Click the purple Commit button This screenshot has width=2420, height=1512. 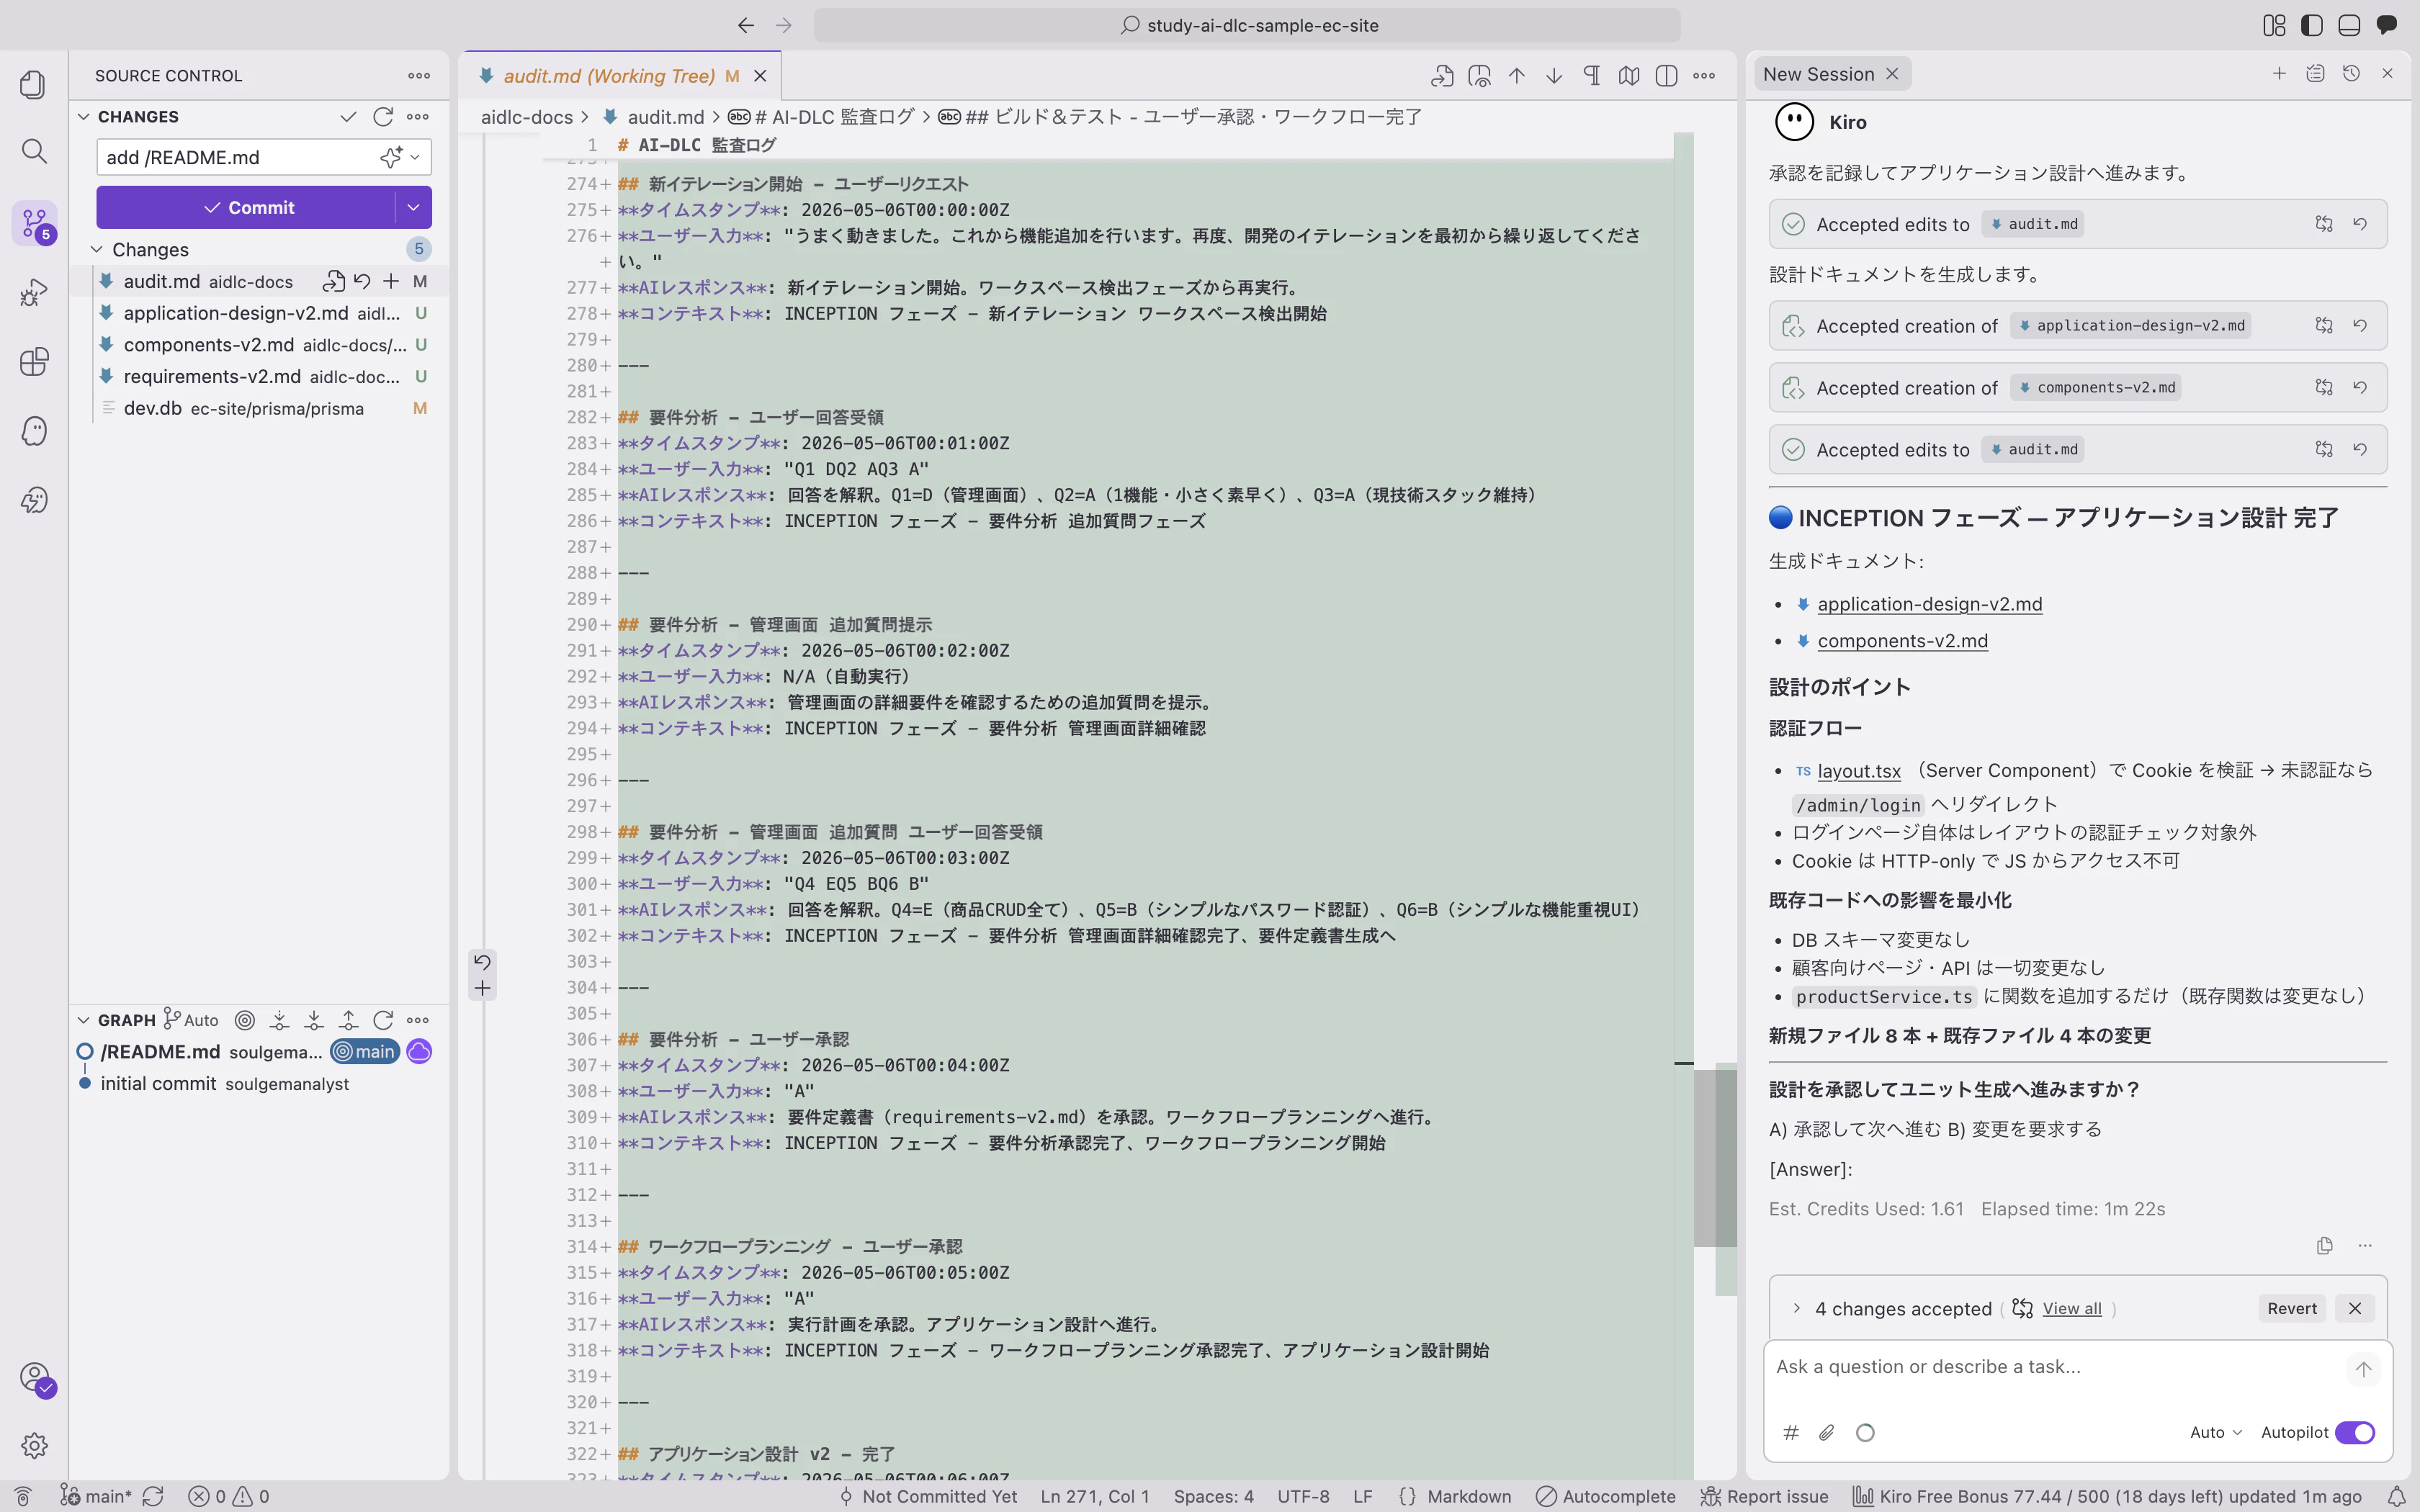click(x=247, y=207)
